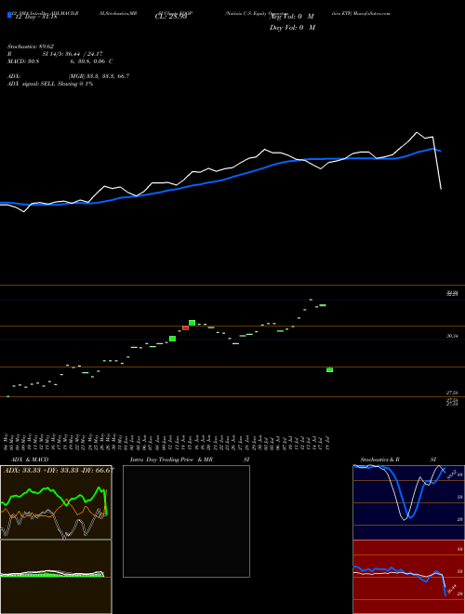Viewport: 465px width, 614px height.
Task: Click the isolated green candle below the uptrend
Action: pos(329,370)
